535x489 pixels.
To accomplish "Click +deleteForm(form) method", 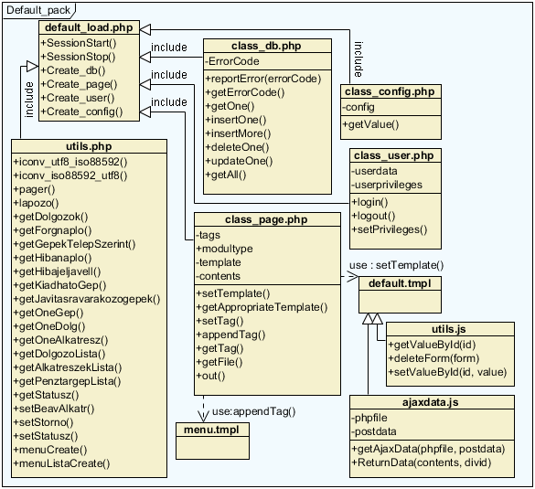I will (x=433, y=358).
